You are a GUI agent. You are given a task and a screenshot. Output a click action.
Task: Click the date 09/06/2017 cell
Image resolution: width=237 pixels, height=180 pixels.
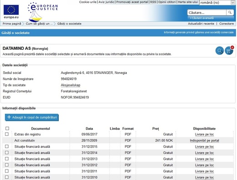89,134
